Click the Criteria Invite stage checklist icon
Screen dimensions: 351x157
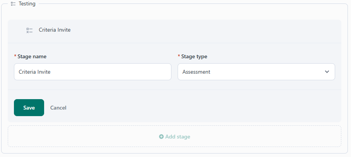29,30
